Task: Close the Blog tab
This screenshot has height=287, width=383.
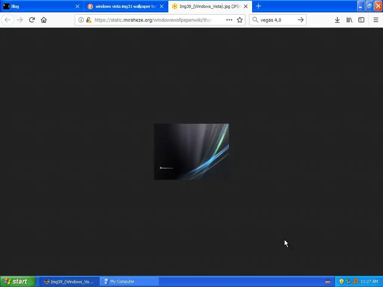Action: tap(77, 6)
